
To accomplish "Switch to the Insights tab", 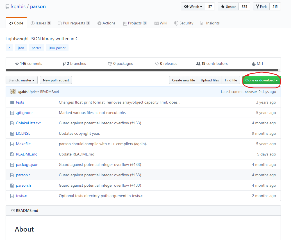I will 210,23.
